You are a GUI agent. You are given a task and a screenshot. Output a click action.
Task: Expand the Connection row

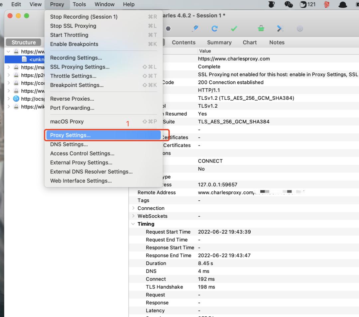pos(133,208)
